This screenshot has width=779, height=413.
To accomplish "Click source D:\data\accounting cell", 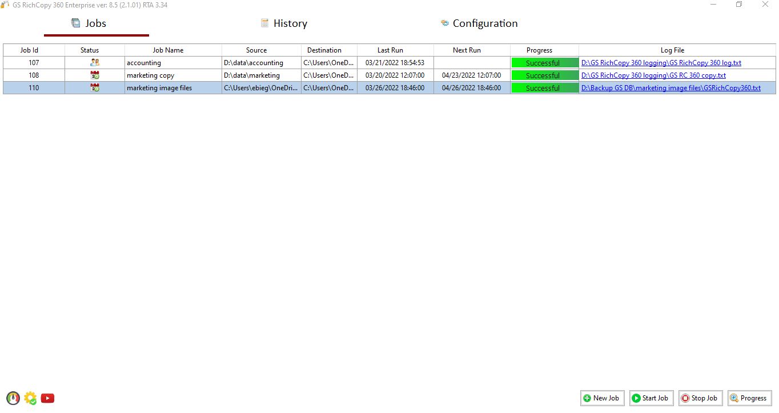I will click(262, 63).
